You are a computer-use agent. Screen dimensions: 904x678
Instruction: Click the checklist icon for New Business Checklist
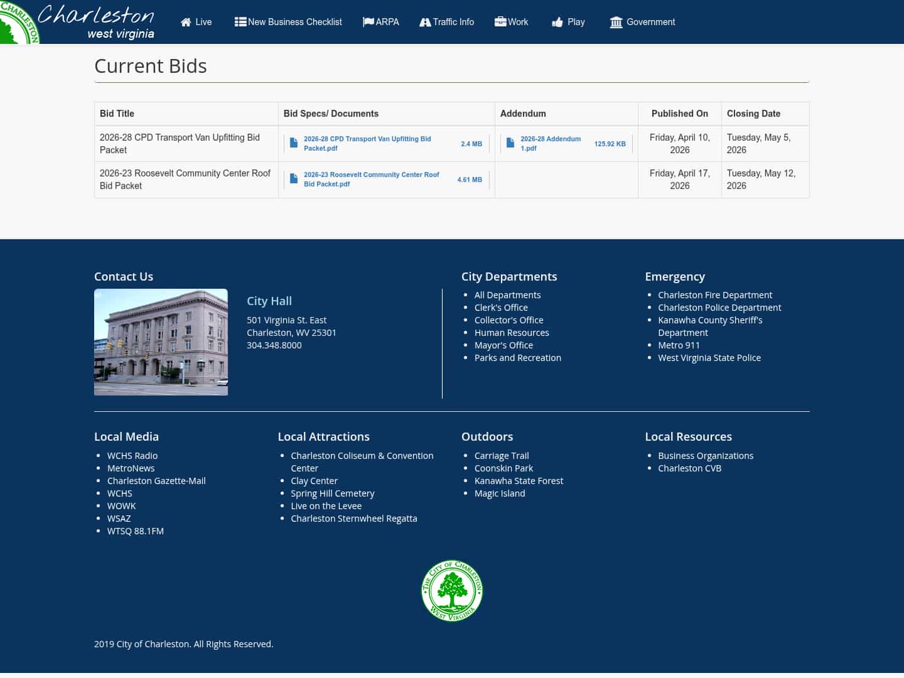[x=240, y=21]
